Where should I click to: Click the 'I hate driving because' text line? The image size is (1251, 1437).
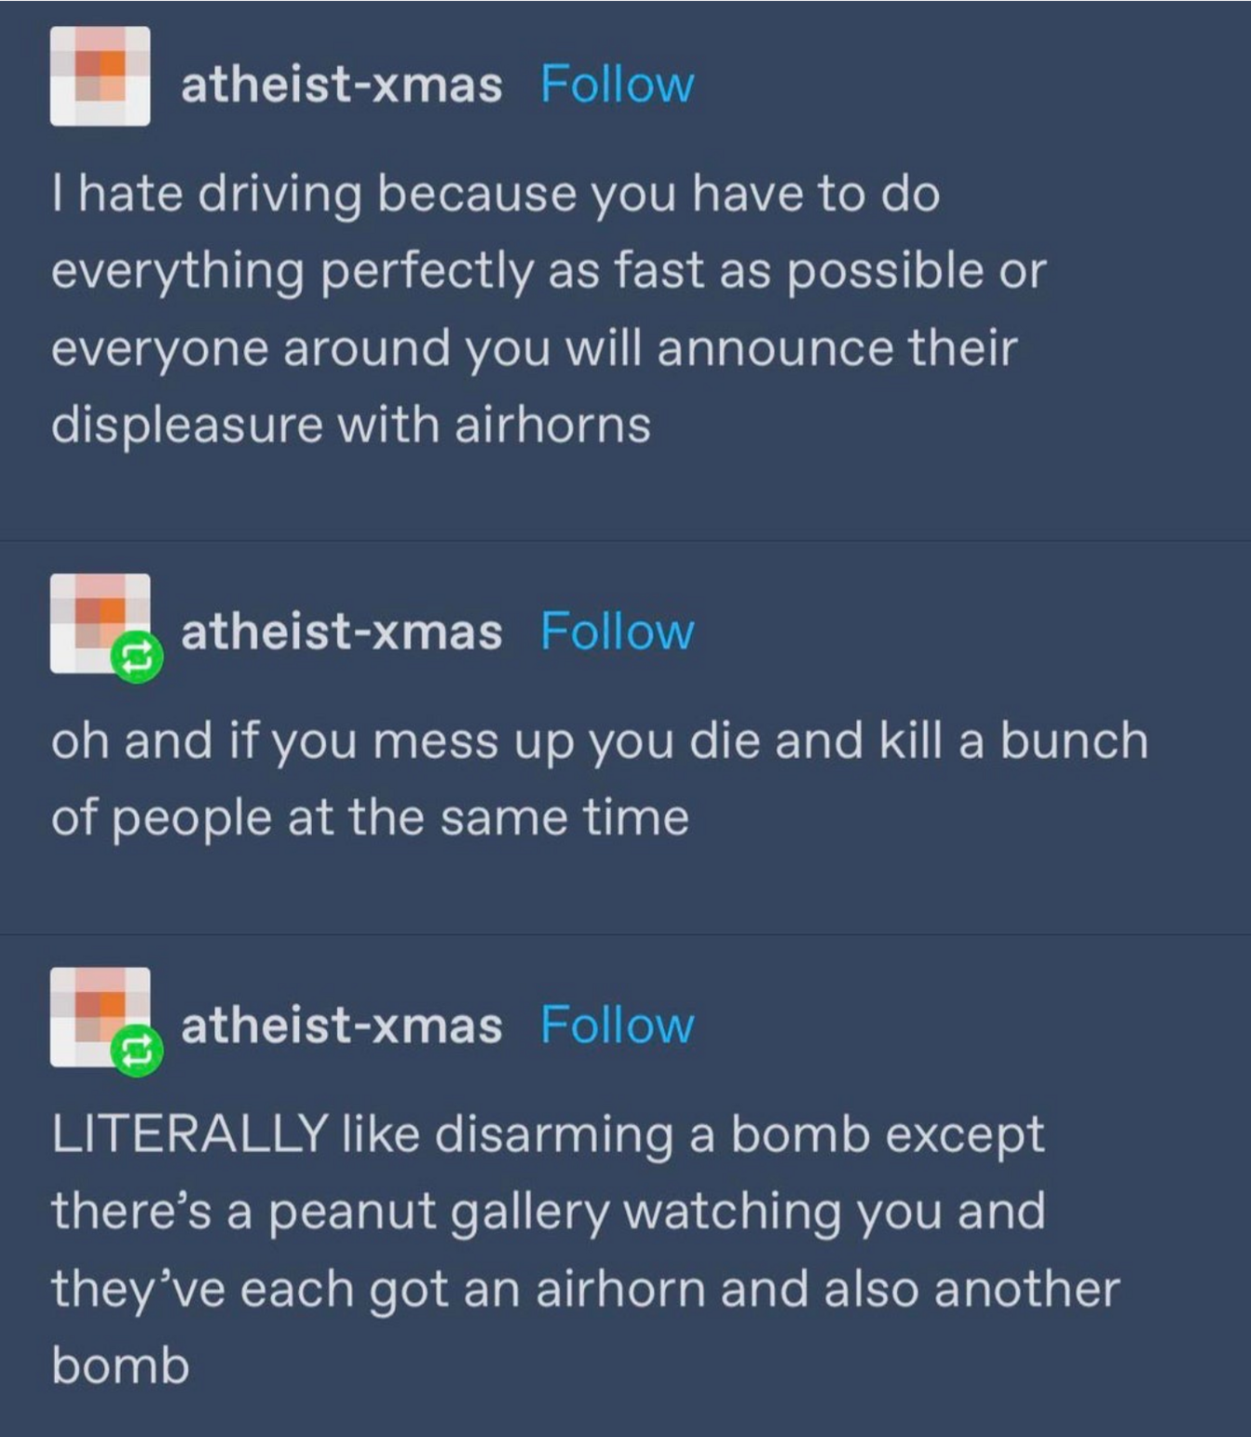click(496, 195)
